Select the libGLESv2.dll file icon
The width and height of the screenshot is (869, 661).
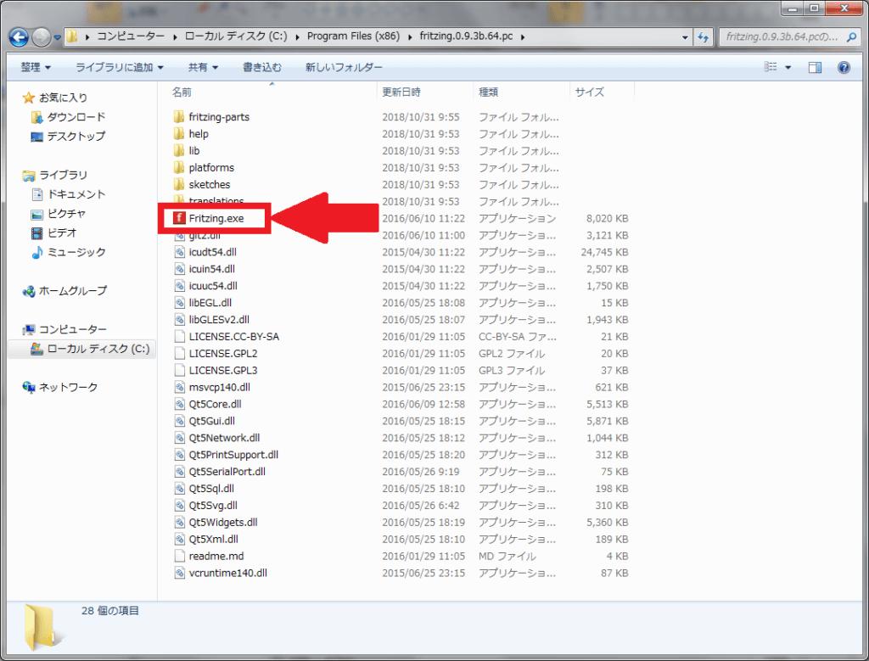179,320
